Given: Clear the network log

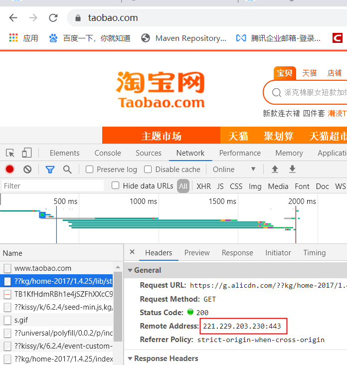Looking at the screenshot, I should pos(27,169).
